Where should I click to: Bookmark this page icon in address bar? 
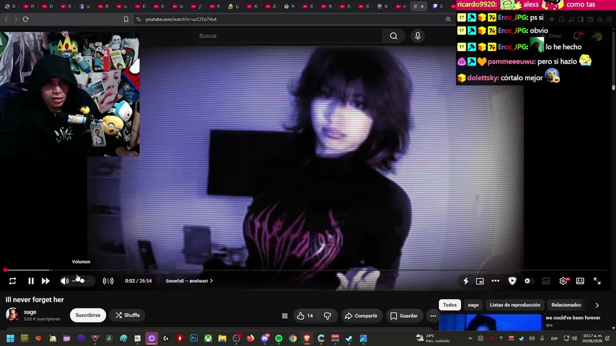click(126, 19)
